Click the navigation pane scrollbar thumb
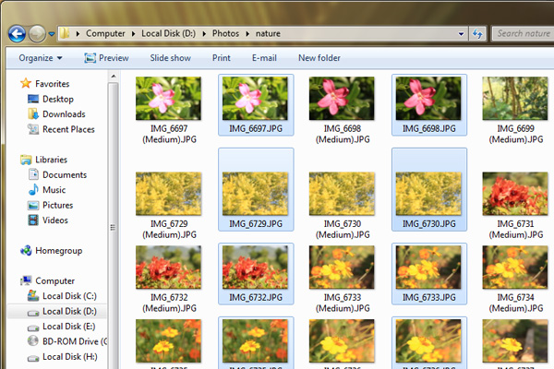Viewport: 554px width, 369px height. tap(114, 226)
